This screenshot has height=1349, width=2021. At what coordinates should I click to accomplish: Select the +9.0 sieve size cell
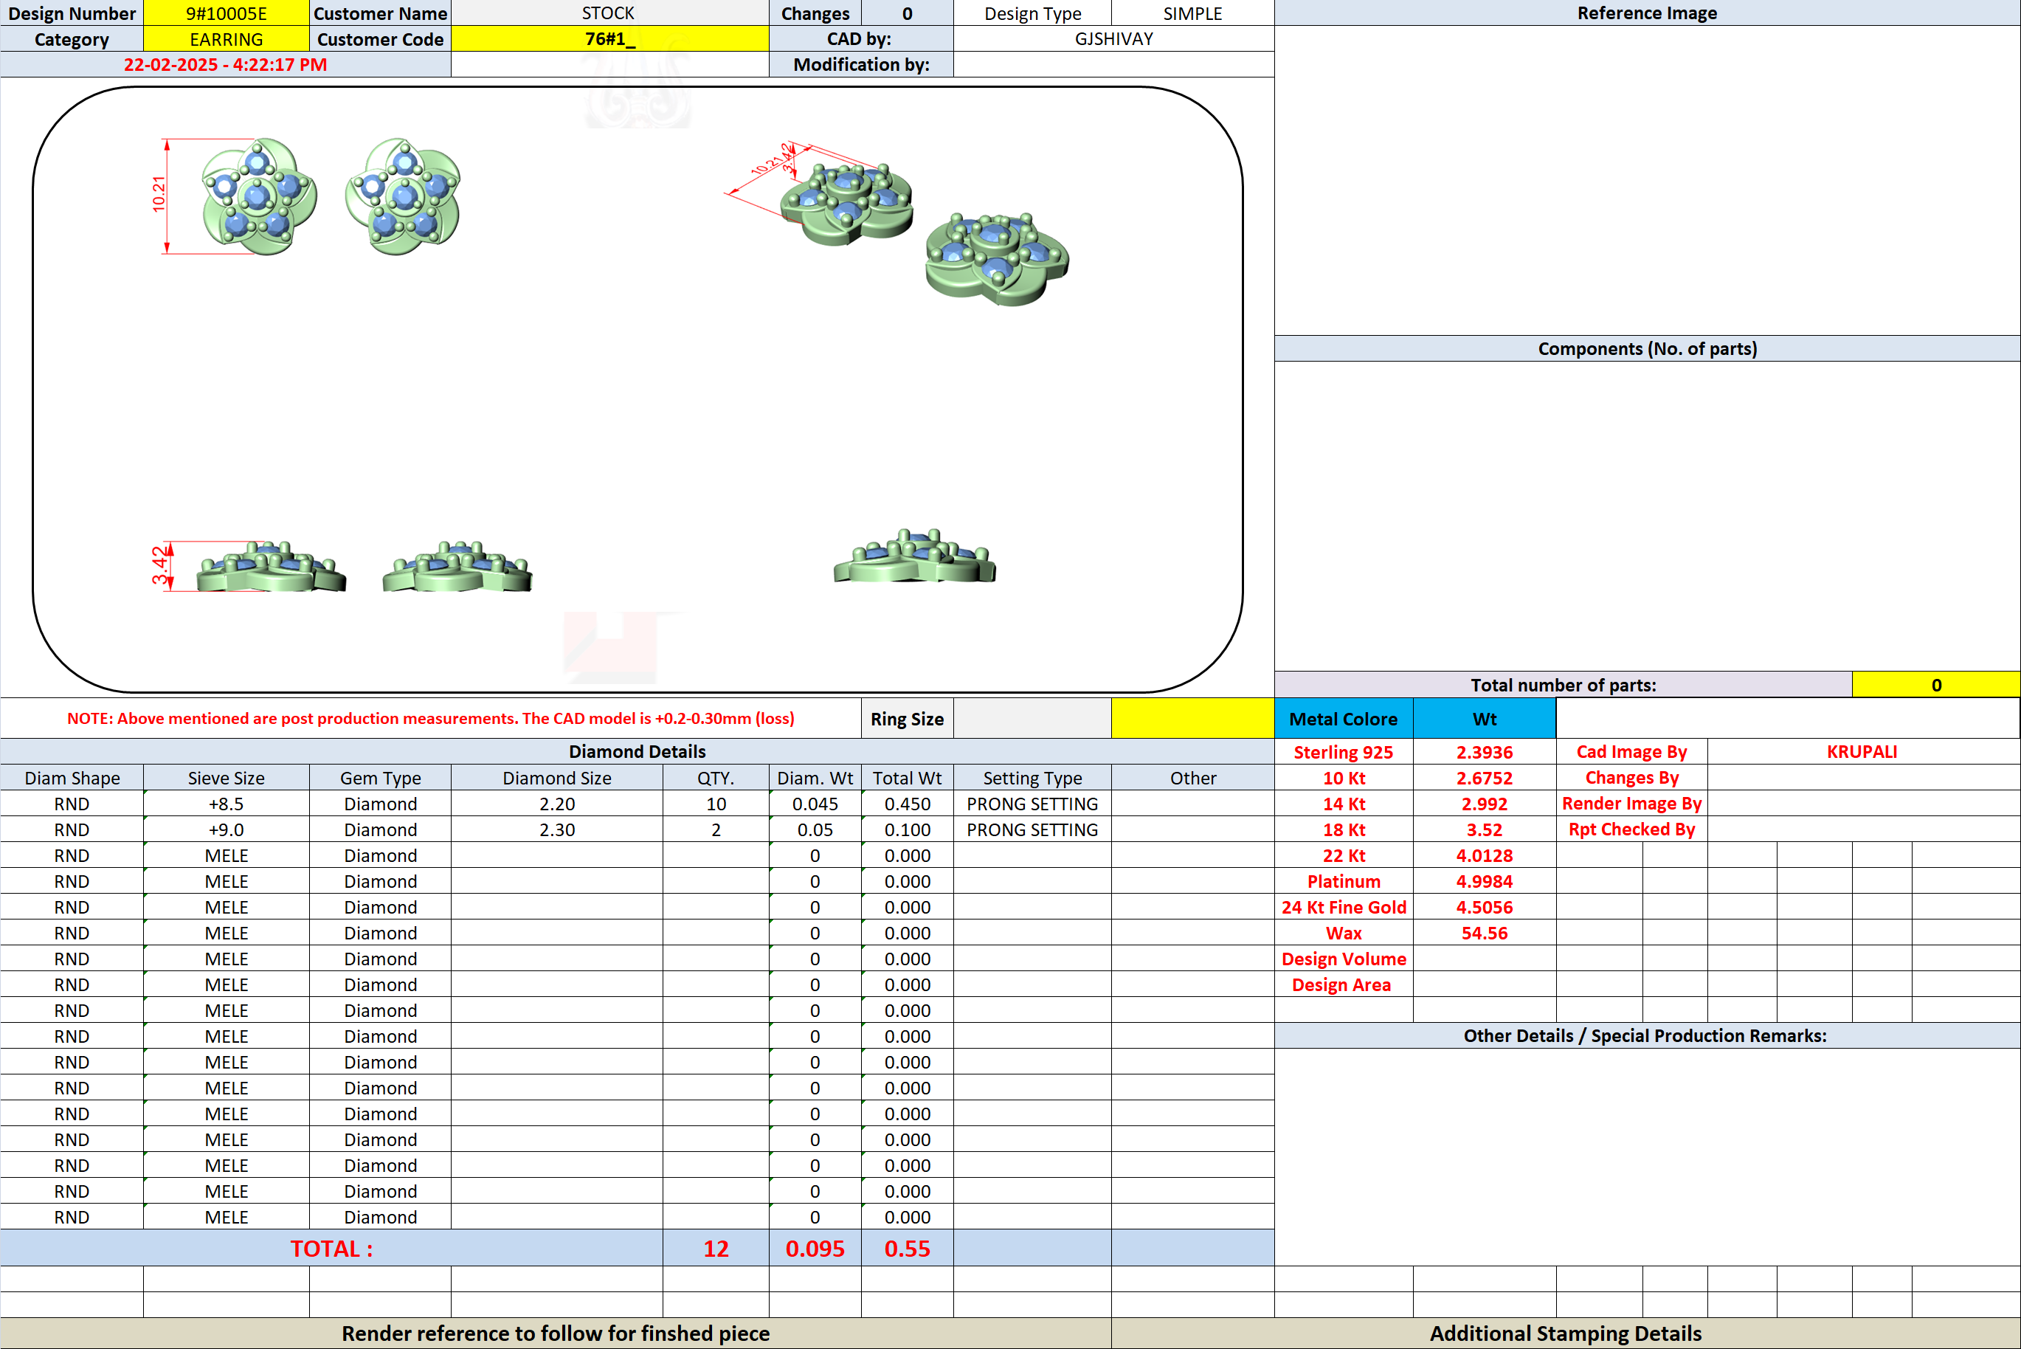(227, 829)
